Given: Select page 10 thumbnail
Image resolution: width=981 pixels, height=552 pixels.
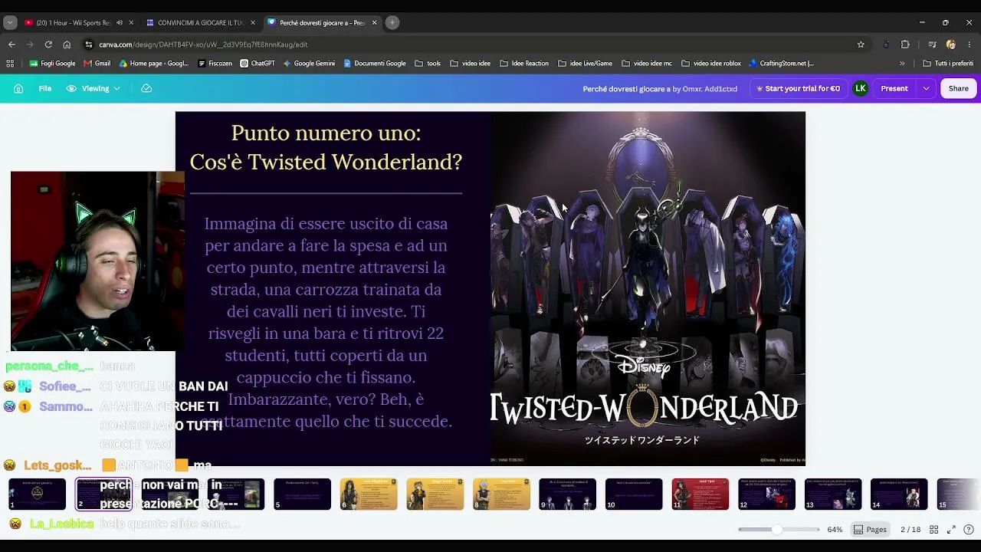Looking at the screenshot, I should tap(634, 495).
